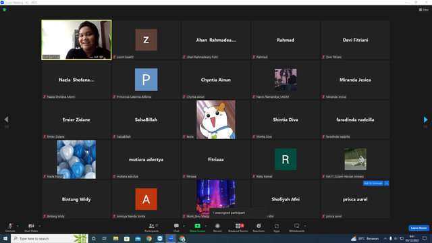Select the zoom baa02 Z avatar tile

pyautogui.click(x=146, y=40)
